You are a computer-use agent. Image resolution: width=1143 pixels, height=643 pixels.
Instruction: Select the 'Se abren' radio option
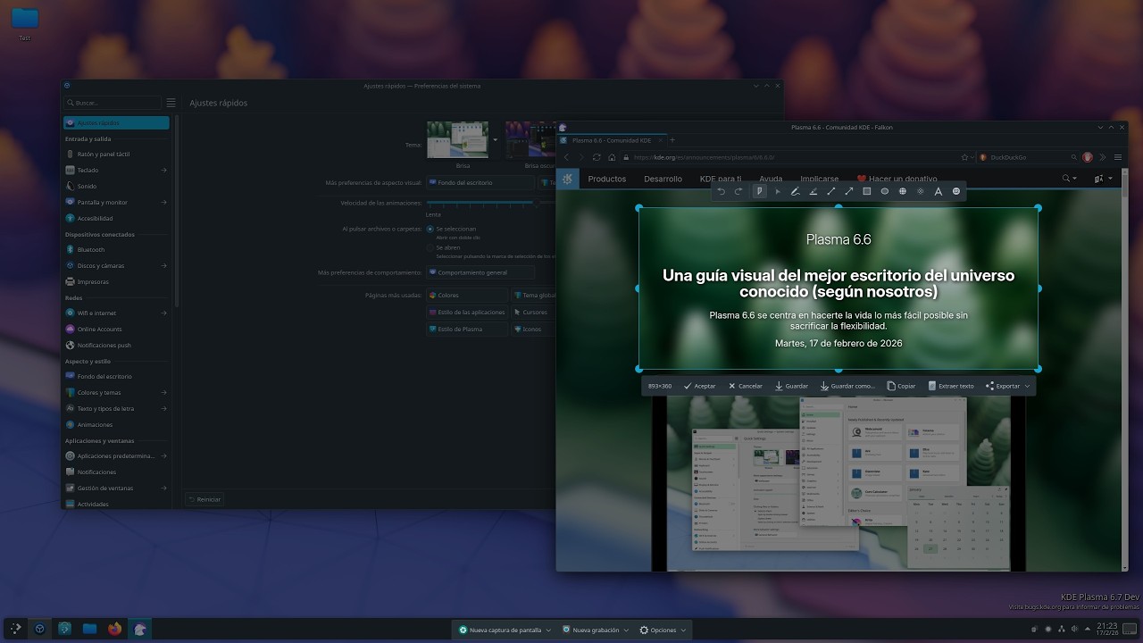point(430,247)
